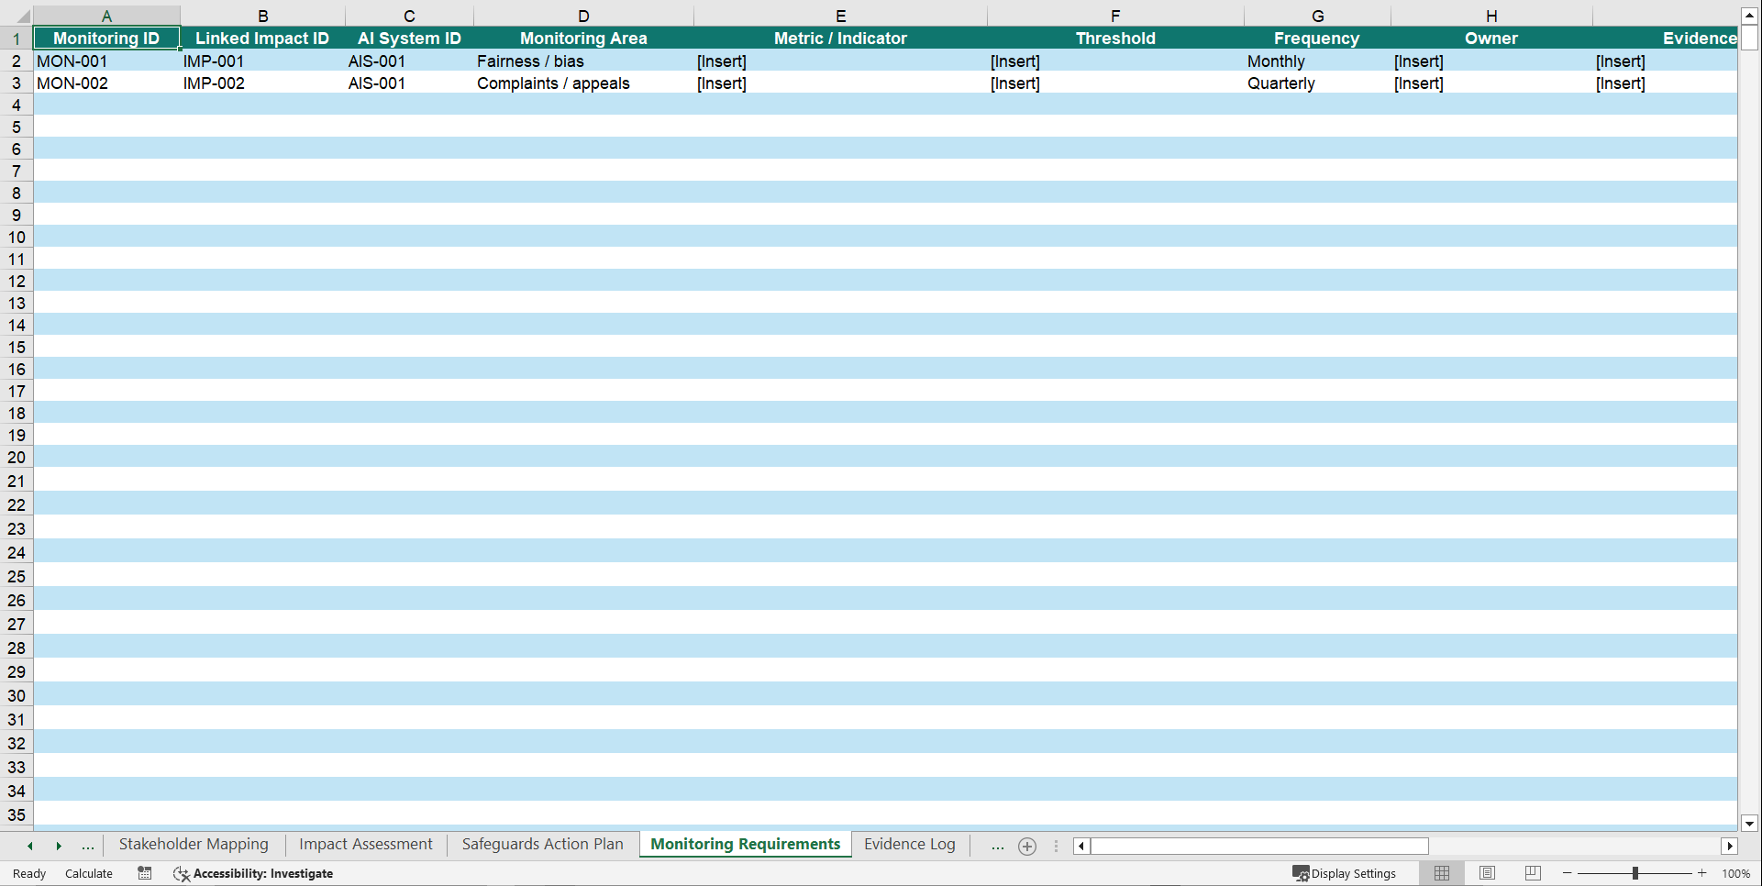Viewport: 1762px width, 886px height.
Task: Click Calculate in the status bar
Action: (89, 873)
